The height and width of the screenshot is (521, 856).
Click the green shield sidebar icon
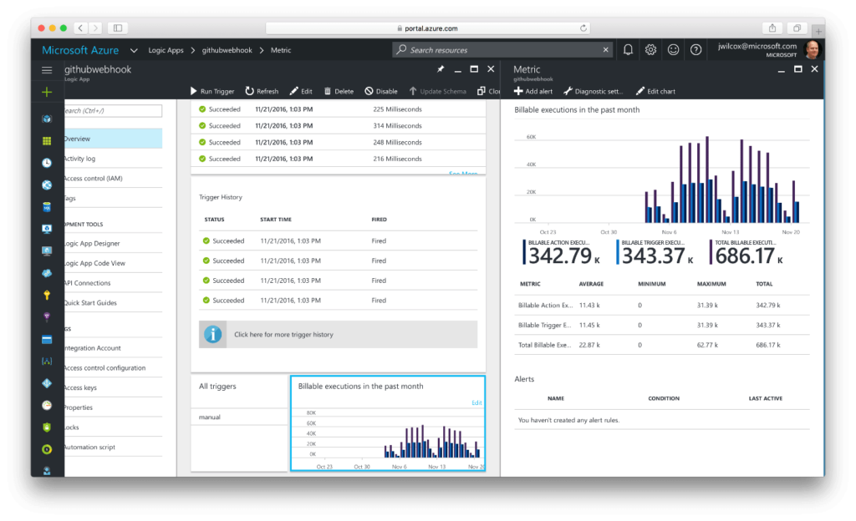click(x=47, y=427)
